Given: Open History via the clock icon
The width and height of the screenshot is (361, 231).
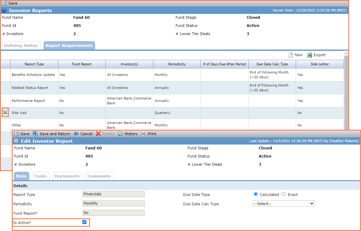Looking at the screenshot, I should point(120,134).
